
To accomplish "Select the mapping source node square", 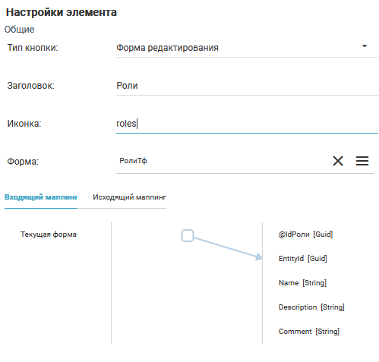I will click(x=188, y=235).
